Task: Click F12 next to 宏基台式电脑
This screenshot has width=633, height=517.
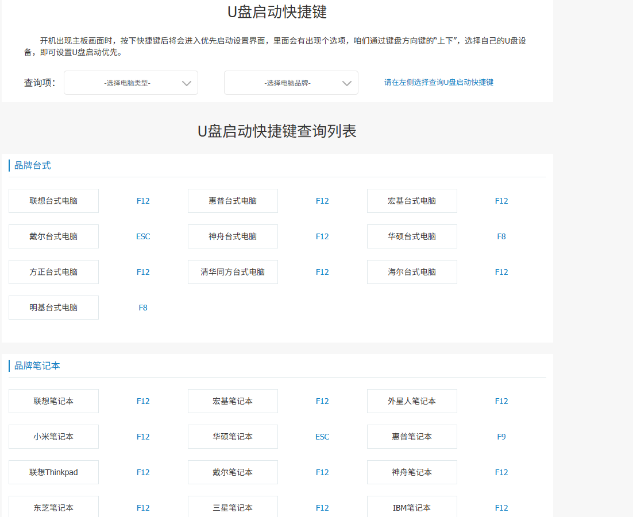Action: (501, 201)
